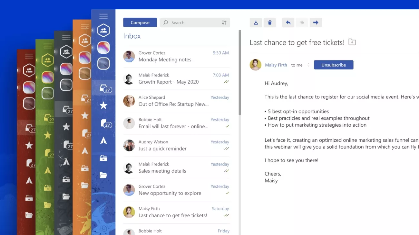
Task: Open the Sent folder arrow icon in blue sidebar
Action: [x=103, y=140]
